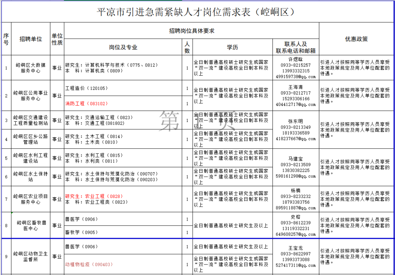This screenshot has height=275, width=395.
Task: Select the 史榕 contact cell
Action: 296,225
